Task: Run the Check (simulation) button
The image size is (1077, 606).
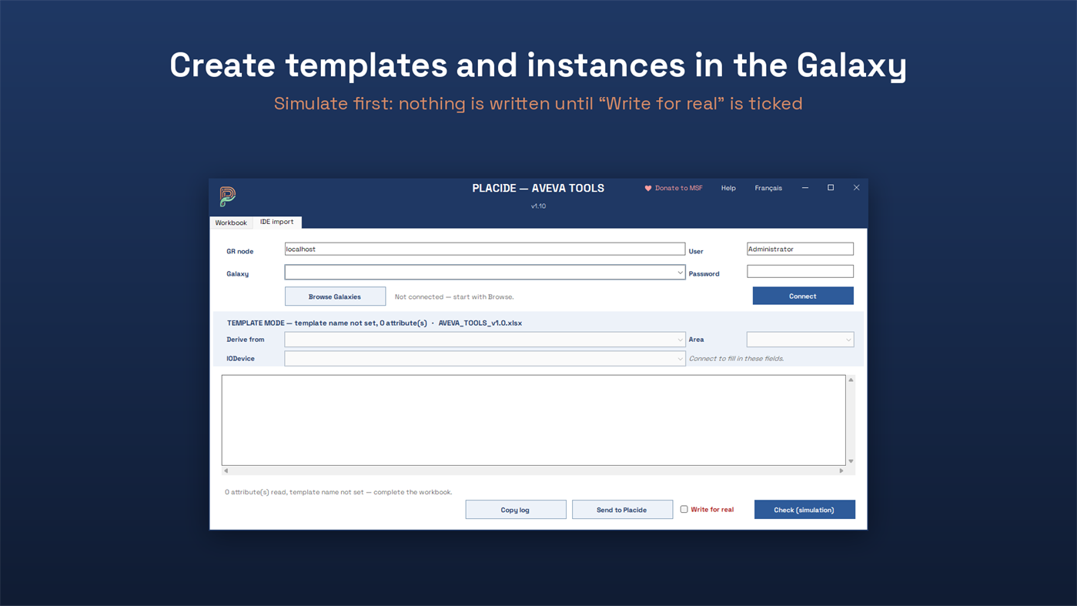Action: (x=804, y=510)
